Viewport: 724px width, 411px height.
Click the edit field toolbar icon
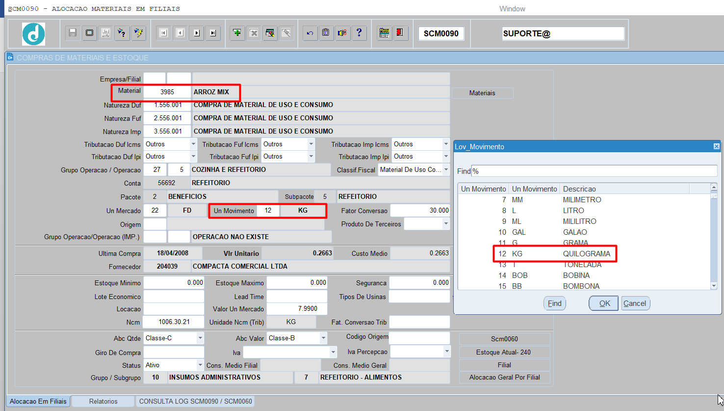tap(270, 33)
